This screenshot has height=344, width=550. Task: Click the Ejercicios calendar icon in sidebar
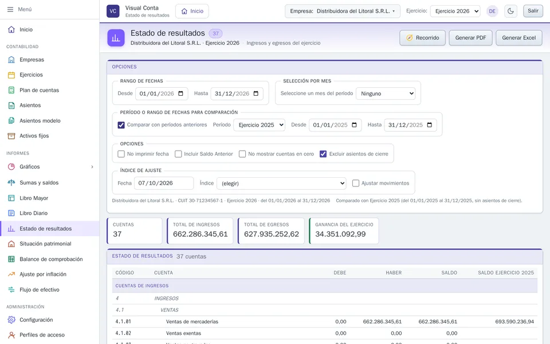[x=11, y=75]
